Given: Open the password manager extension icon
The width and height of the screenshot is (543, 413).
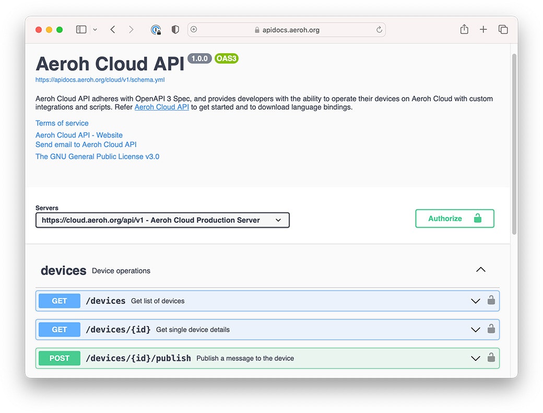Looking at the screenshot, I should click(156, 30).
